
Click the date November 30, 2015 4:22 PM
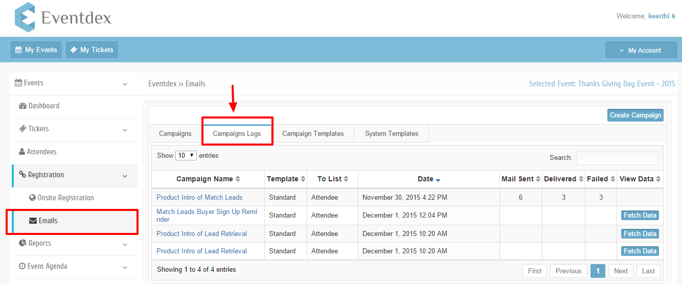click(x=405, y=197)
